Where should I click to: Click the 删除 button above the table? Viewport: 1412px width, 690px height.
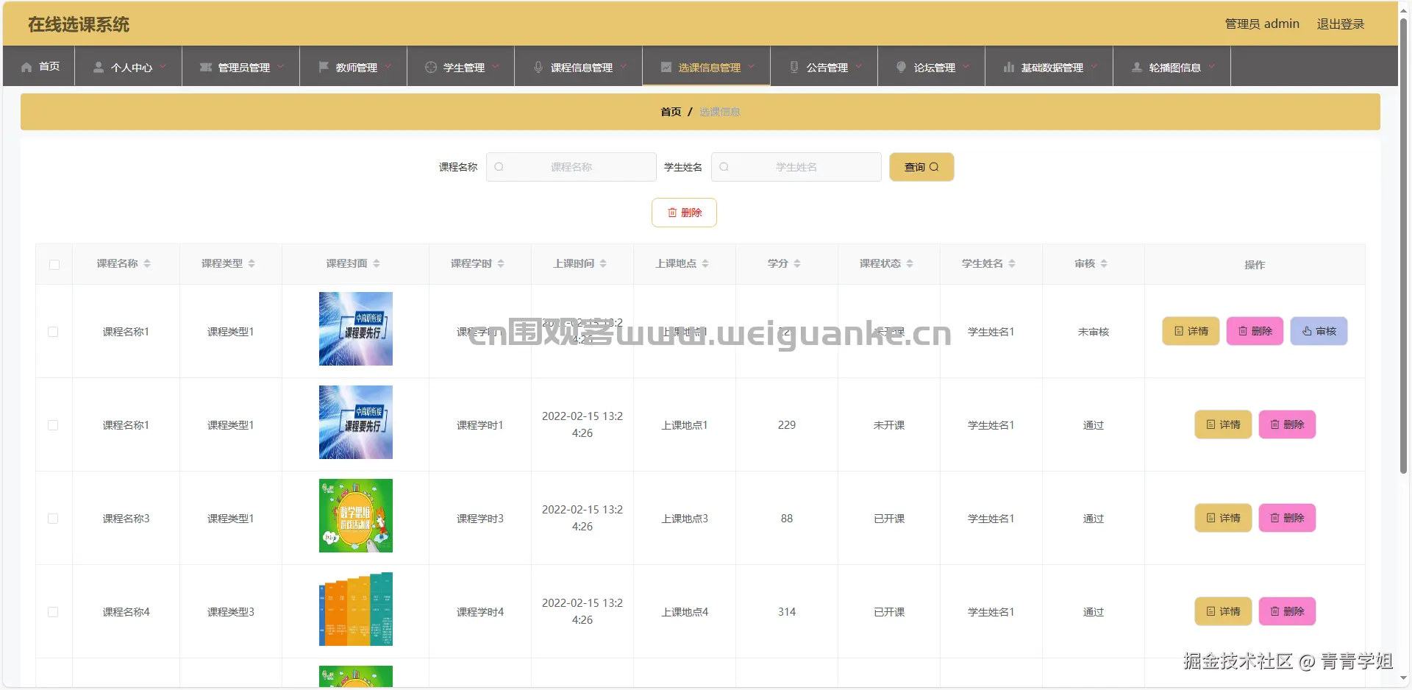point(684,213)
